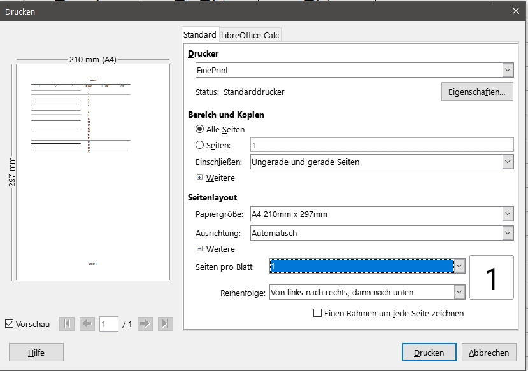Image resolution: width=528 pixels, height=371 pixels.
Task: Expand Weitere under Bereich und Kopien
Action: coord(200,178)
